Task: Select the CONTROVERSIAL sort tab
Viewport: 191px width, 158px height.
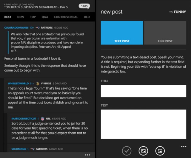Action: [x=66, y=17]
